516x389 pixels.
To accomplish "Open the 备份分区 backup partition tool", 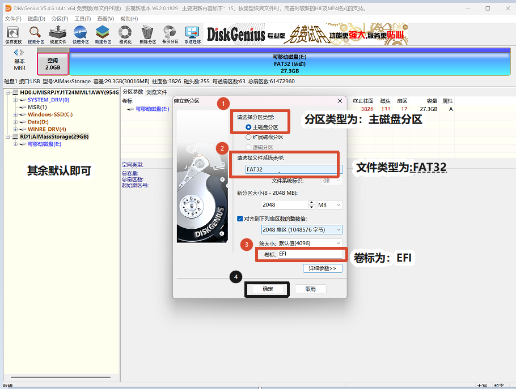I will pyautogui.click(x=170, y=35).
